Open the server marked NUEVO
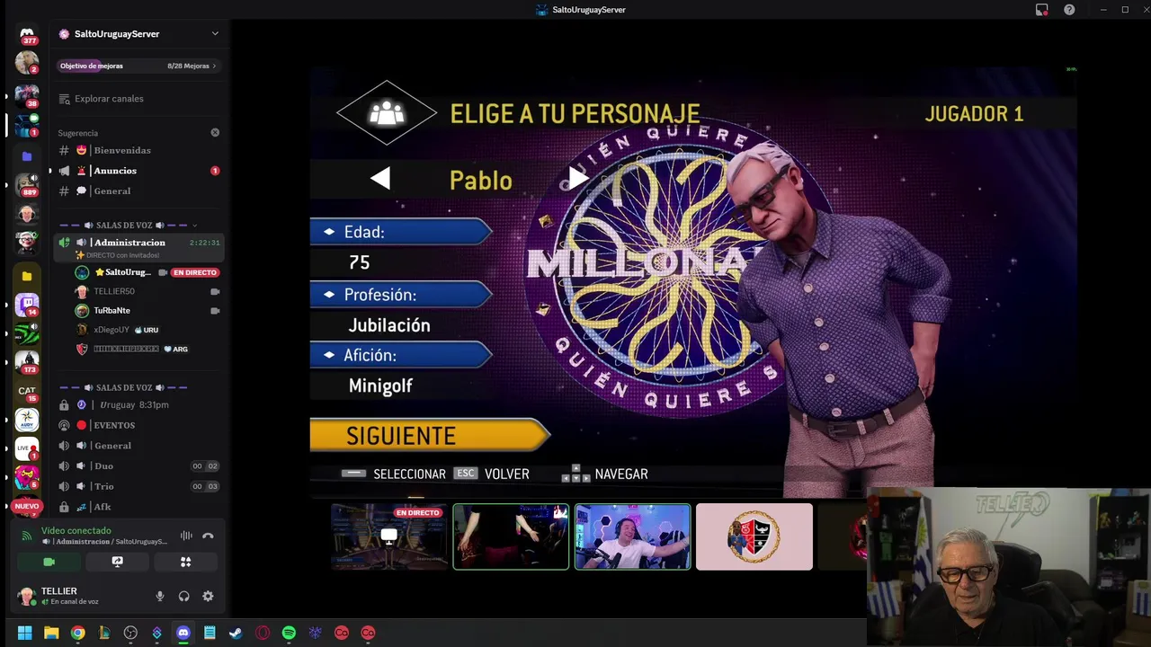Screen dimensions: 1151x647 coord(27,506)
